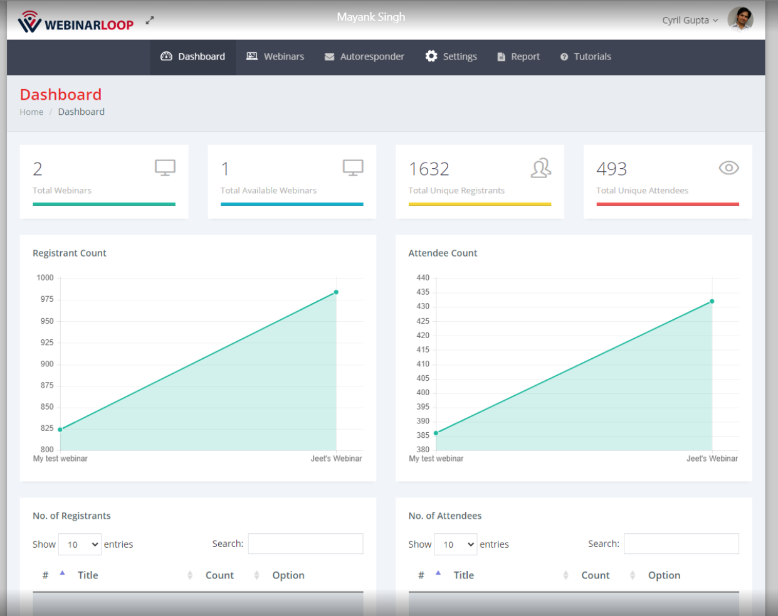Screen dimensions: 778x616
Task: Click the green progress bar under Total Webinars
Action: click(104, 204)
